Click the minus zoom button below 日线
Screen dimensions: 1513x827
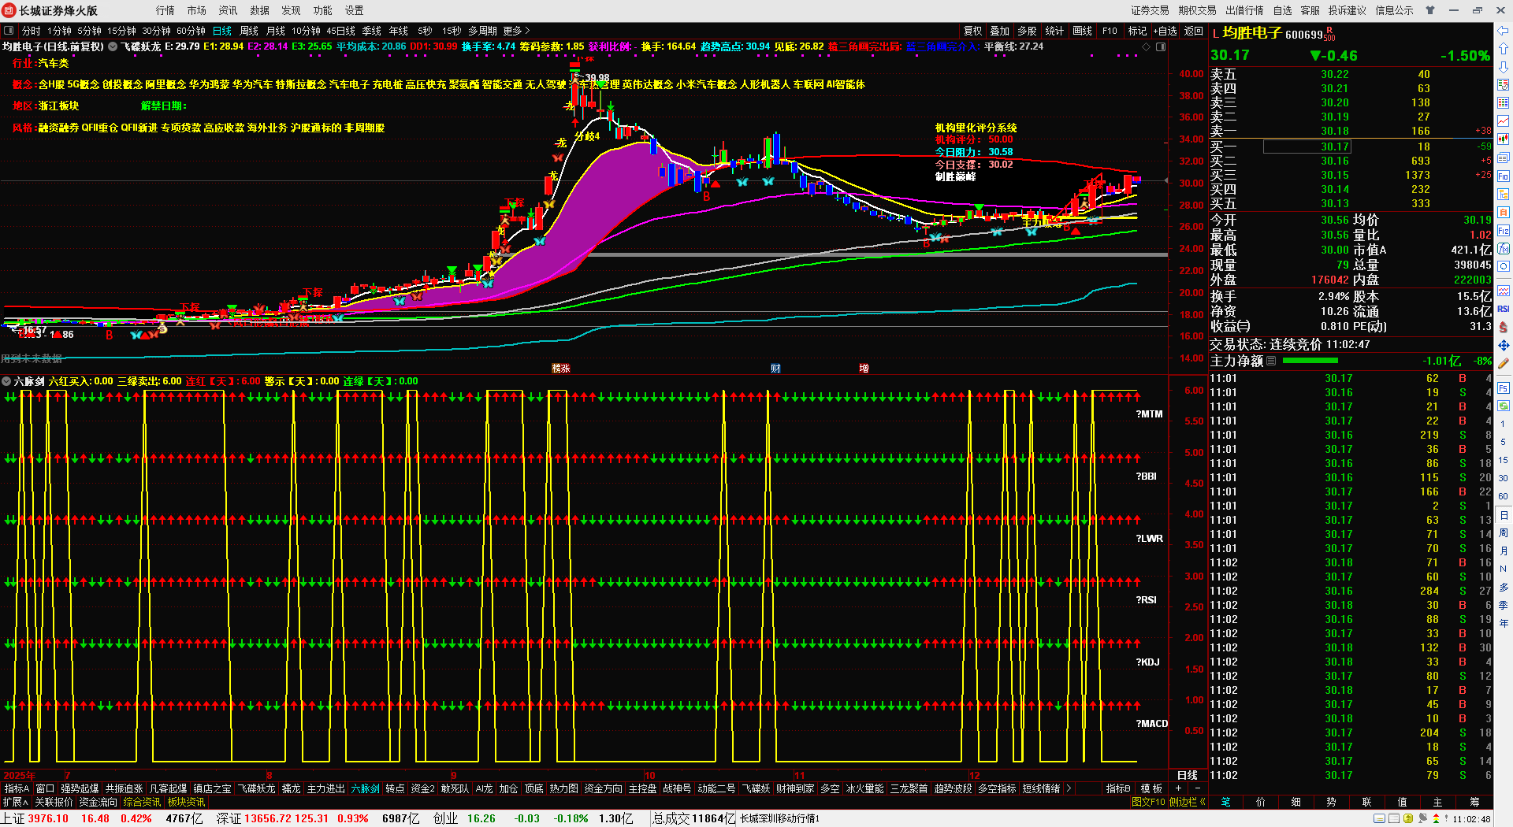click(x=1198, y=788)
